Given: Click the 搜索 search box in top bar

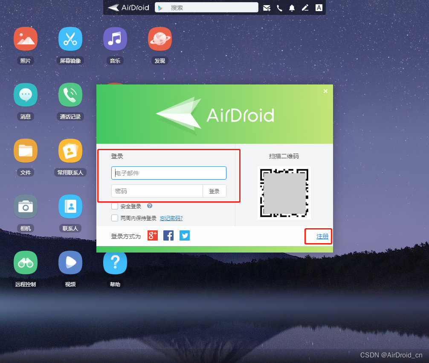Looking at the screenshot, I should coord(206,7).
